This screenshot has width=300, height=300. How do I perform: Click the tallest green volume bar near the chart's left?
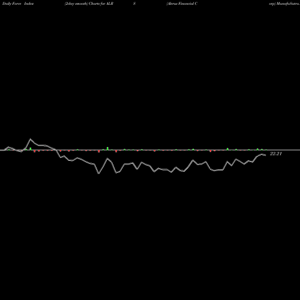pos(31,149)
